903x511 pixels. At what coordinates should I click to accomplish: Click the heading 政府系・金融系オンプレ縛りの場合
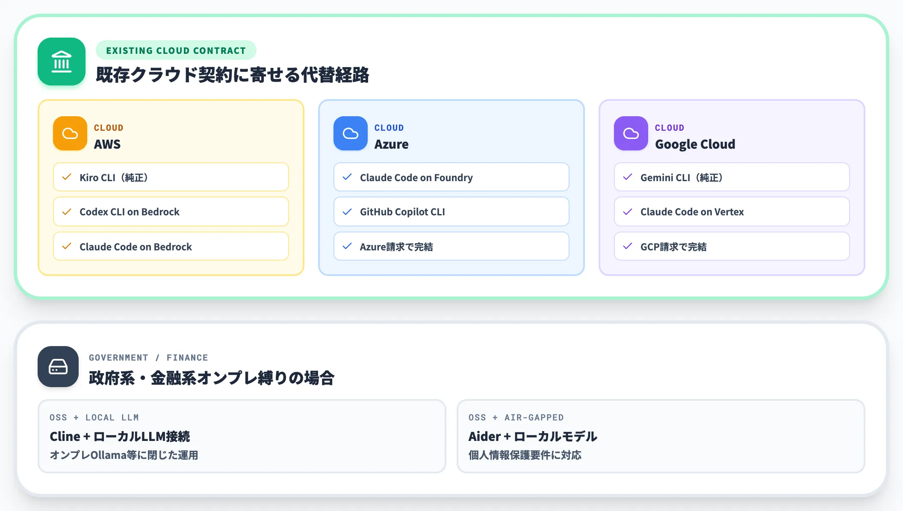(212, 378)
